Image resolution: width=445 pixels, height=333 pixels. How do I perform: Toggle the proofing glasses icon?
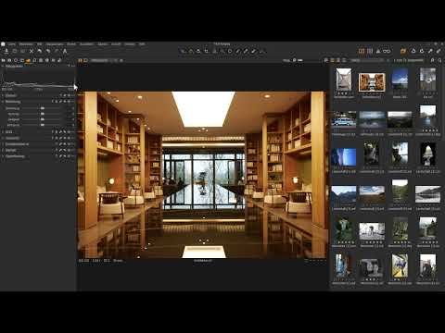coord(387,51)
